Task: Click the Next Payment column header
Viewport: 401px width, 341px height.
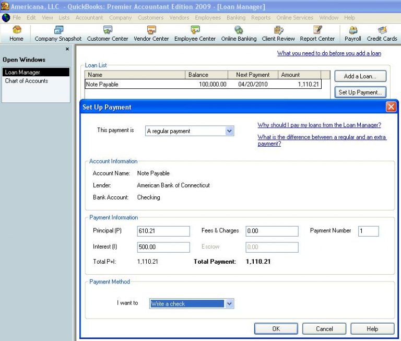Action: tap(253, 75)
